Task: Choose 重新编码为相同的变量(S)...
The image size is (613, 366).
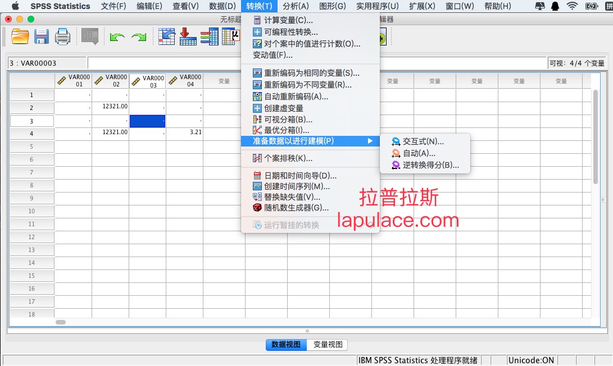Action: (x=310, y=73)
